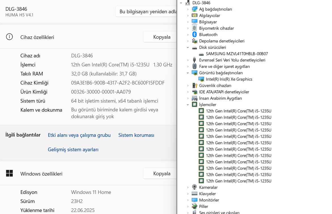Click the processor value '12th Gen Intel(R) Core(TM) i5-1235U 1.30 GHz'

(x=122, y=65)
